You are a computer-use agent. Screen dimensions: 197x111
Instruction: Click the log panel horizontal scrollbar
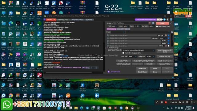click(x=69, y=73)
